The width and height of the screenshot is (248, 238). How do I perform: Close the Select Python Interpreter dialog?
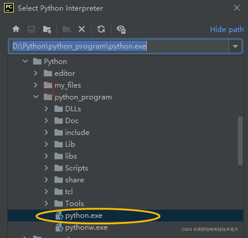(x=237, y=8)
